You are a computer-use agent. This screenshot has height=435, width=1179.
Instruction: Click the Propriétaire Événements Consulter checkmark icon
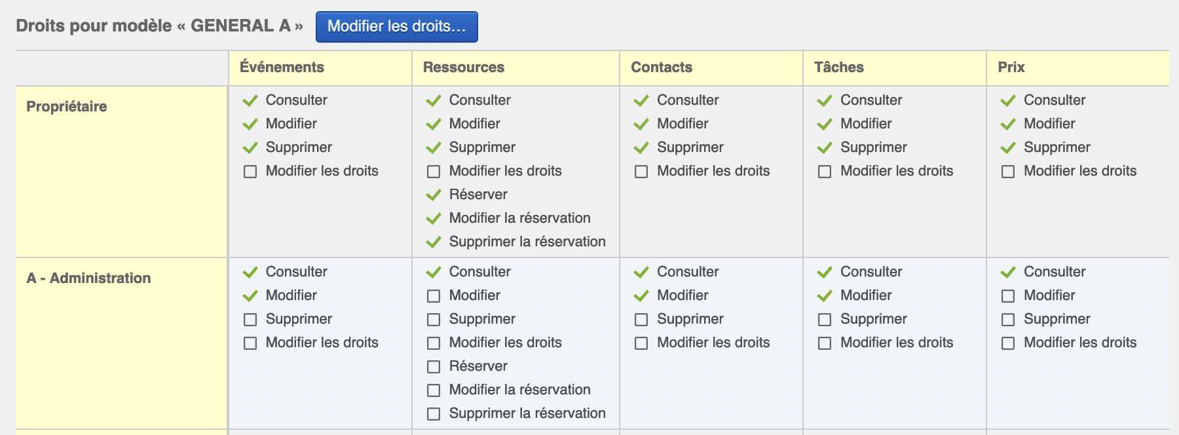coord(250,100)
